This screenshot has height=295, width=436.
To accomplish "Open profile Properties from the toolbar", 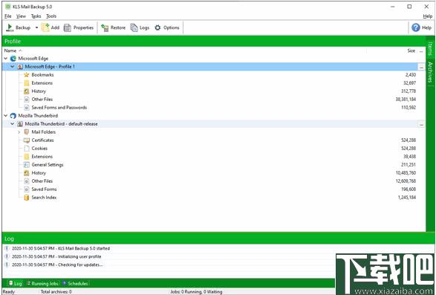I will click(x=68, y=27).
